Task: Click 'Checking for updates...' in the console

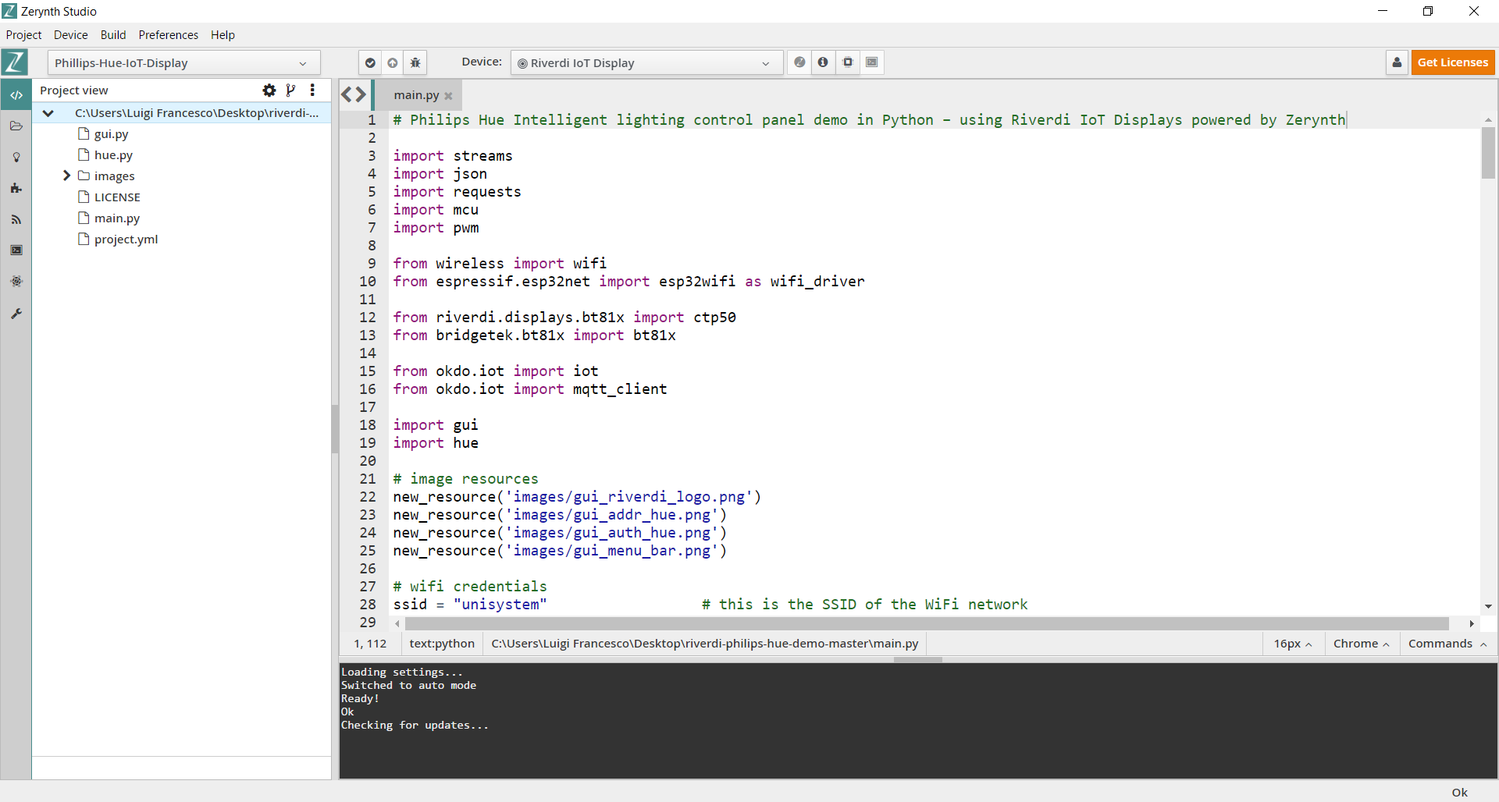Action: pos(415,726)
